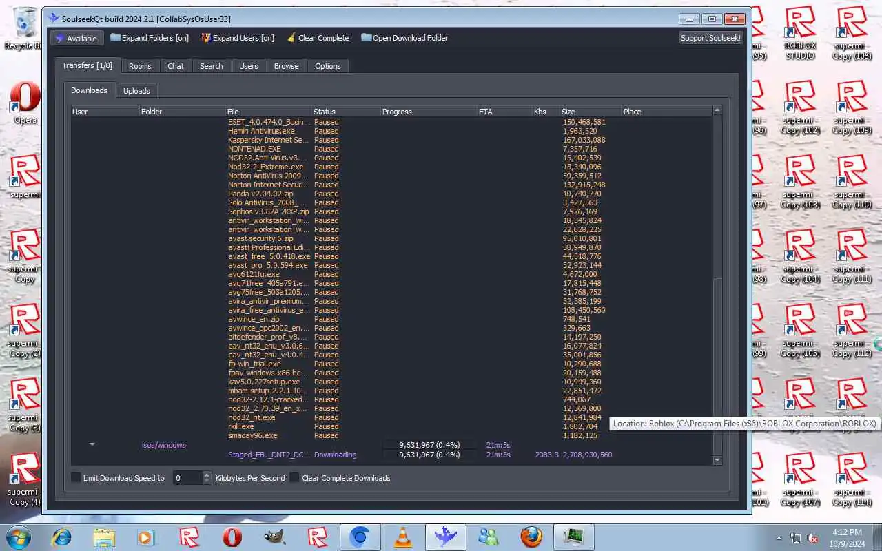Select the Downloads sub-tab
Image resolution: width=882 pixels, height=551 pixels.
89,90
